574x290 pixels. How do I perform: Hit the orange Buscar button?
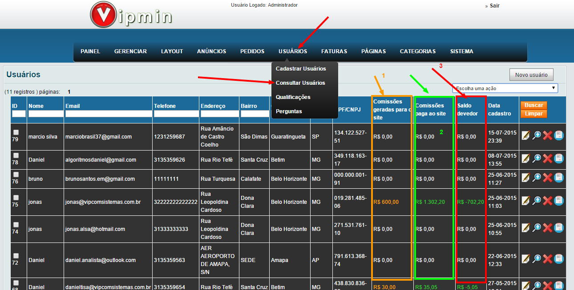pyautogui.click(x=534, y=106)
